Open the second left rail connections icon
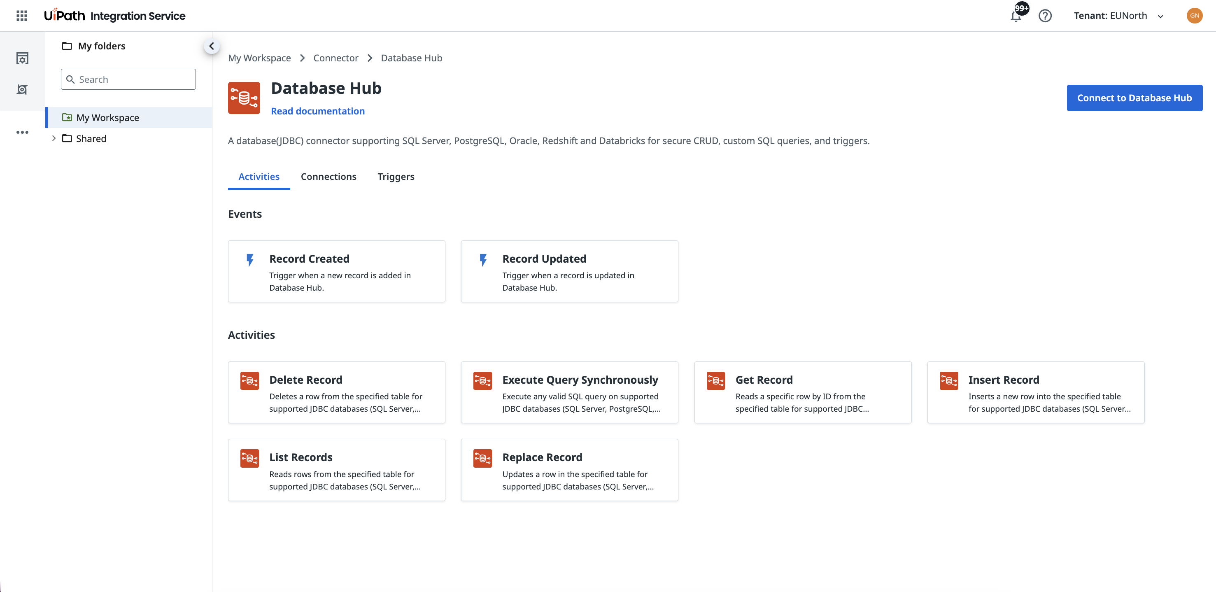The height and width of the screenshot is (592, 1216). (22, 89)
